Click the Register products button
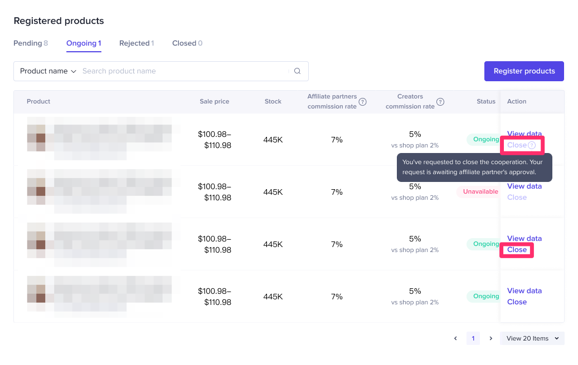The image size is (578, 365). (x=524, y=71)
